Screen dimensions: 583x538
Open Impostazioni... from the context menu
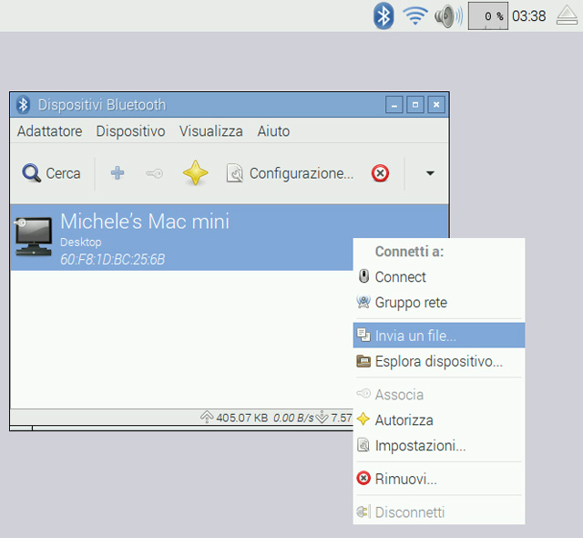coord(439,445)
